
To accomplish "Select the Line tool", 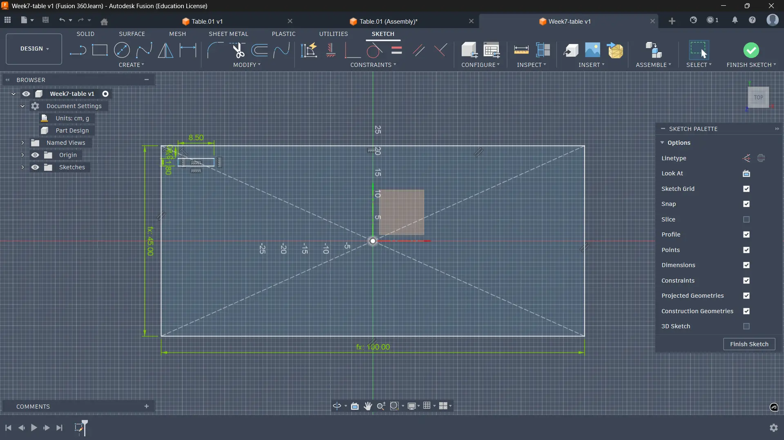I will click(x=78, y=50).
